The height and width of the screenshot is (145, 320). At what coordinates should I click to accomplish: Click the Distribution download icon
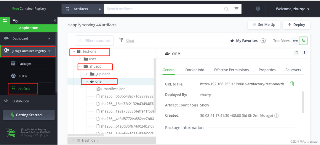coord(6,101)
